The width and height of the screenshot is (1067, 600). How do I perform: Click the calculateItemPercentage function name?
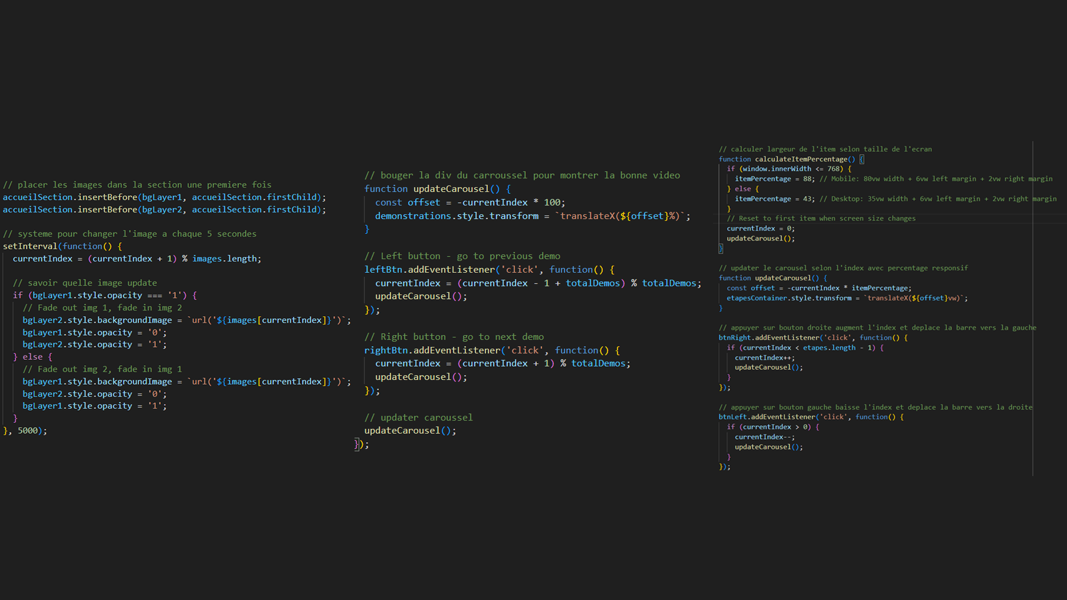(801, 159)
